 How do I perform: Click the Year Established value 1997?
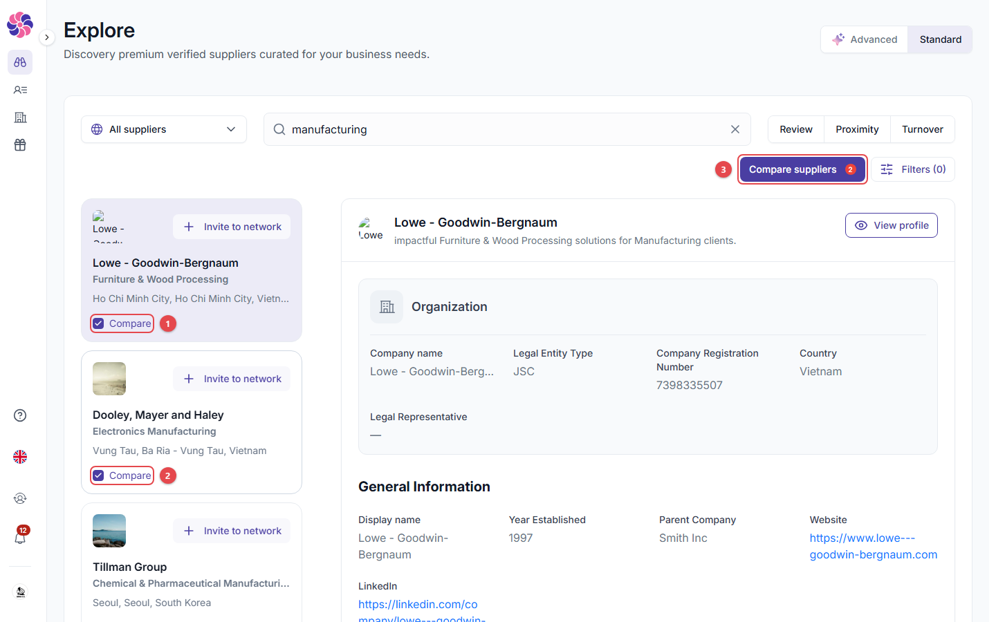point(521,538)
